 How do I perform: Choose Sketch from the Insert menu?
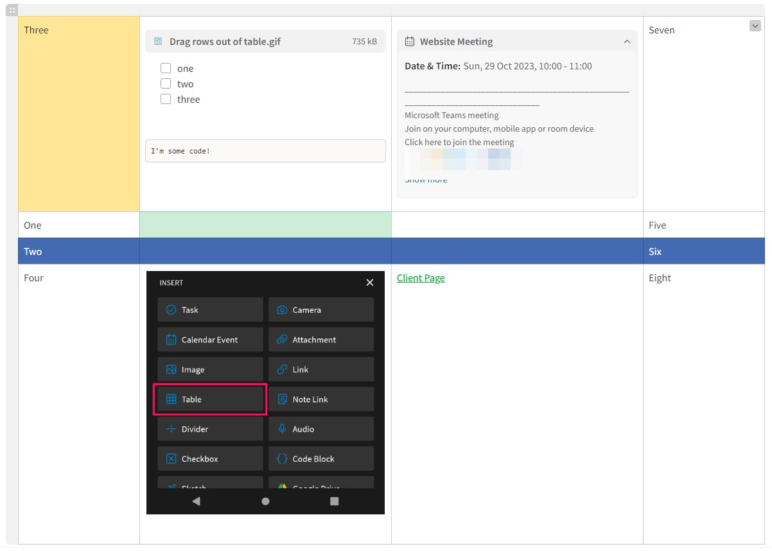[x=210, y=485]
